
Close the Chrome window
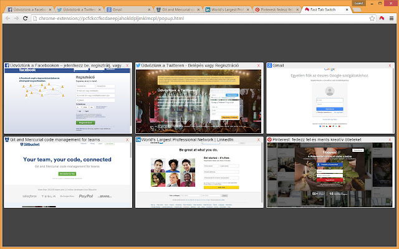[x=391, y=3]
